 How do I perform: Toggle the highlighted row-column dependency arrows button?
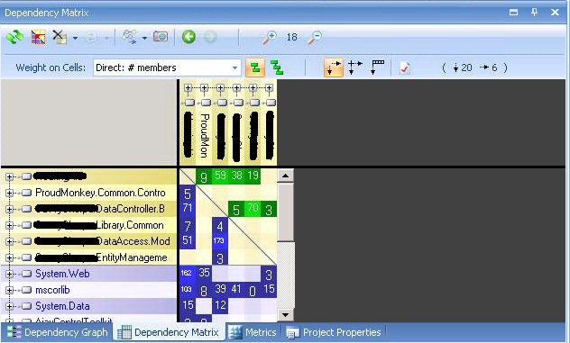[334, 68]
